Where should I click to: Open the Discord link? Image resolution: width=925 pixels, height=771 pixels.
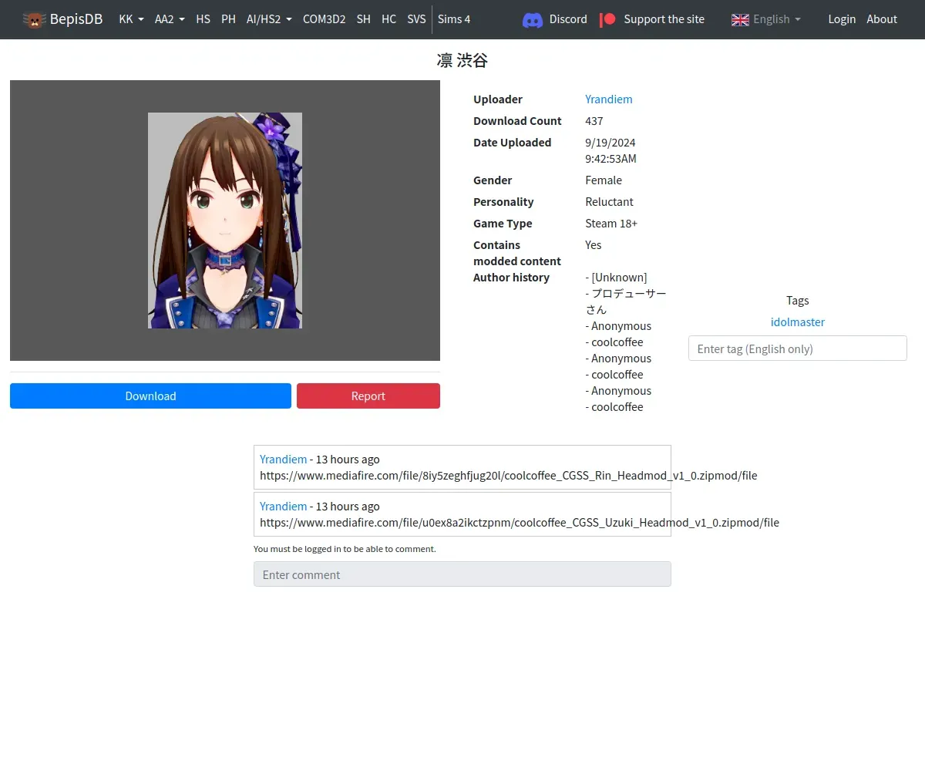point(568,19)
